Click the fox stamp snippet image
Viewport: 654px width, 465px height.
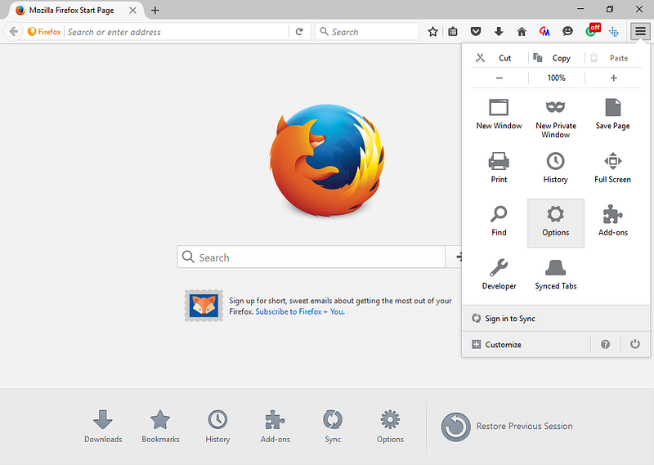coord(204,306)
